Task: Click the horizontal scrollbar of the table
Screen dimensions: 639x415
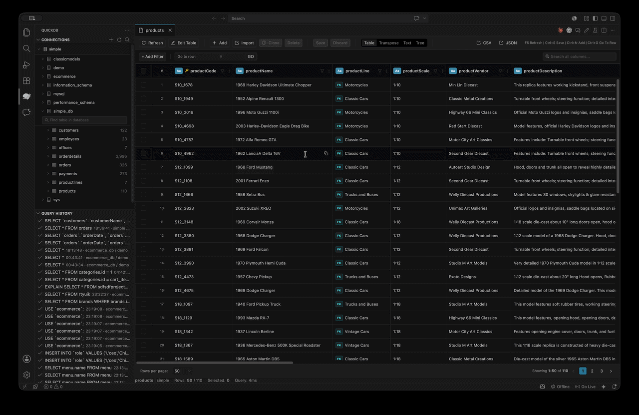Action: (x=215, y=363)
